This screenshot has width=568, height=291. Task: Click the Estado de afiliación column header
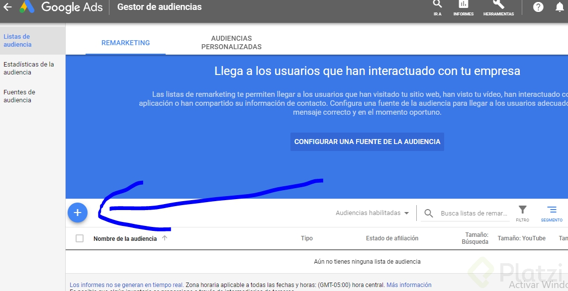point(392,238)
